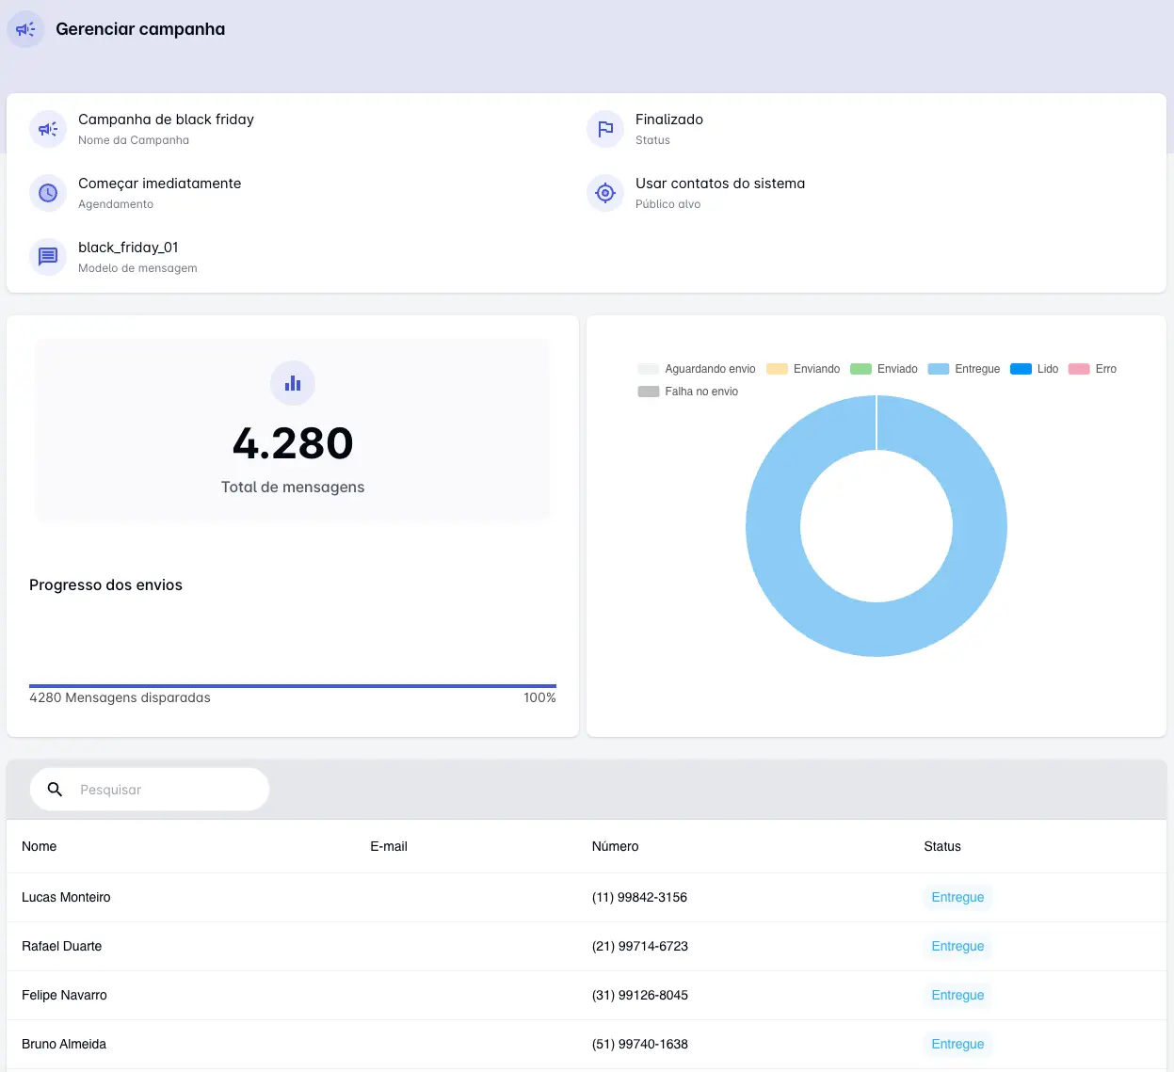Select the Lucas Monteiro row name
The image size is (1174, 1072).
66,897
